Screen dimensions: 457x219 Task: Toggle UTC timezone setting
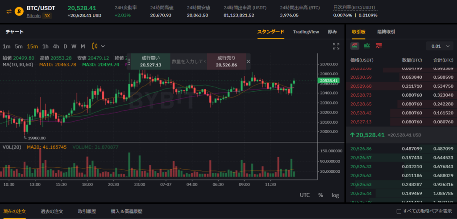[x=305, y=195]
